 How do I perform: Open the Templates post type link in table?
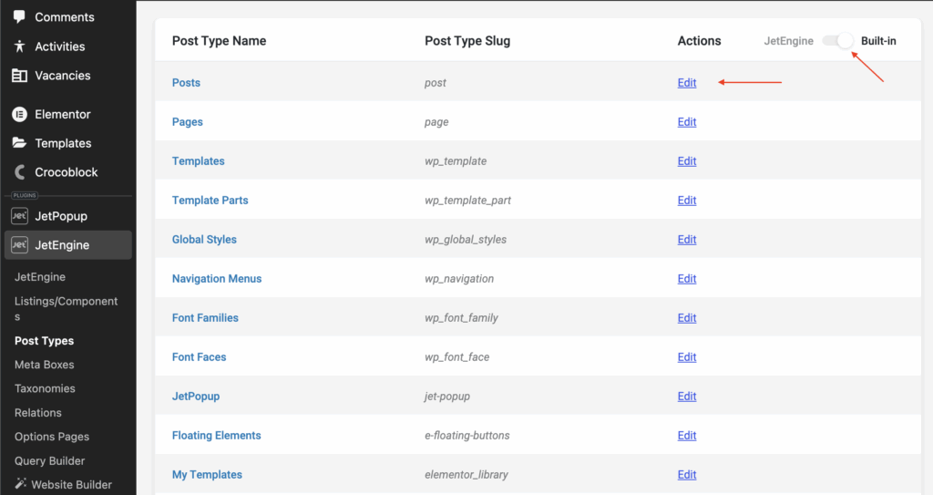198,161
